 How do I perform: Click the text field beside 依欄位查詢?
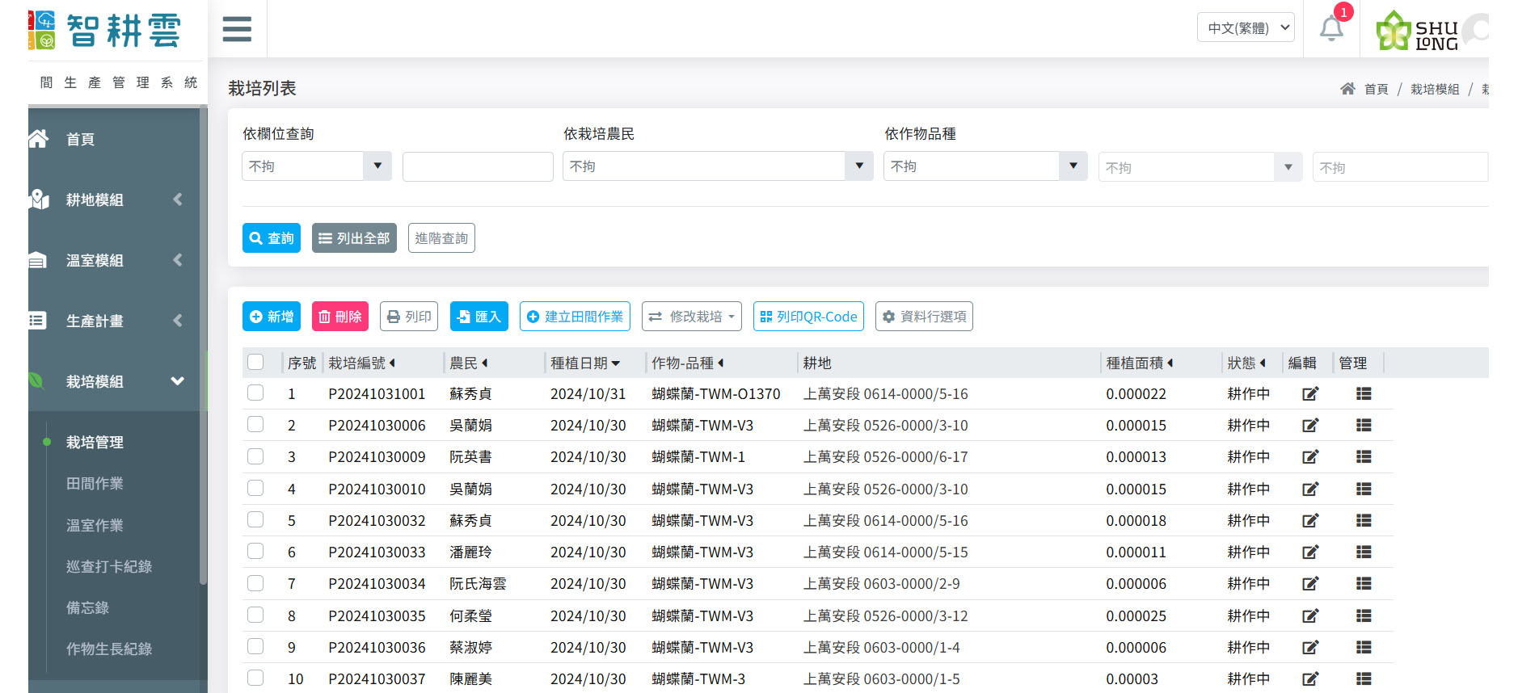point(478,166)
